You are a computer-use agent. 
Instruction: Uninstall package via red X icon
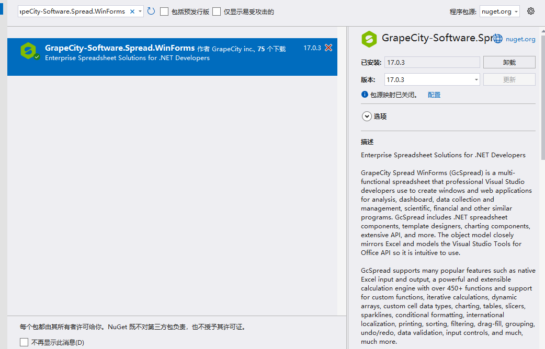[x=328, y=48]
